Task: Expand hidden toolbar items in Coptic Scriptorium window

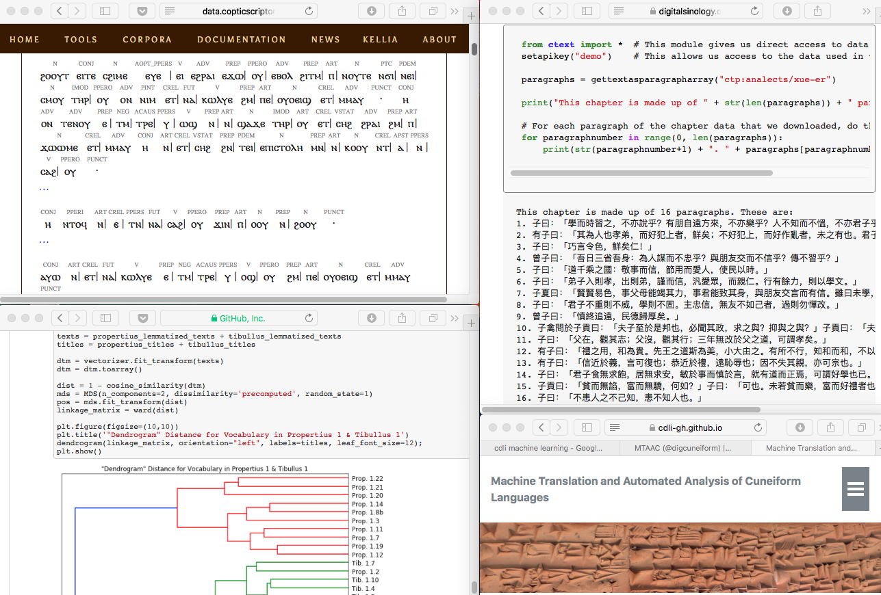Action: tap(455, 11)
